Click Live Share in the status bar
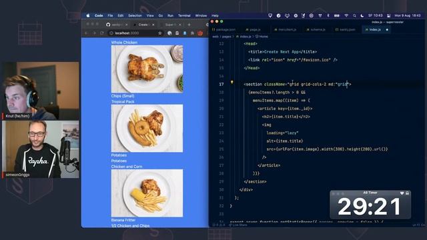 click(x=238, y=225)
